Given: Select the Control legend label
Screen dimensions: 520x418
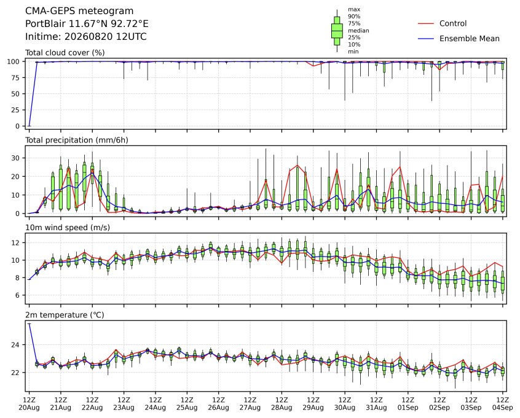Looking at the screenshot, I should 452,23.
